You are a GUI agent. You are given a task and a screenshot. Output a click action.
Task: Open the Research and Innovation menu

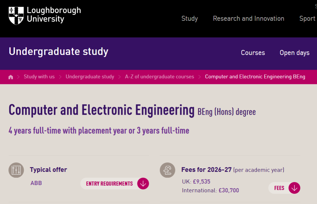(x=248, y=18)
